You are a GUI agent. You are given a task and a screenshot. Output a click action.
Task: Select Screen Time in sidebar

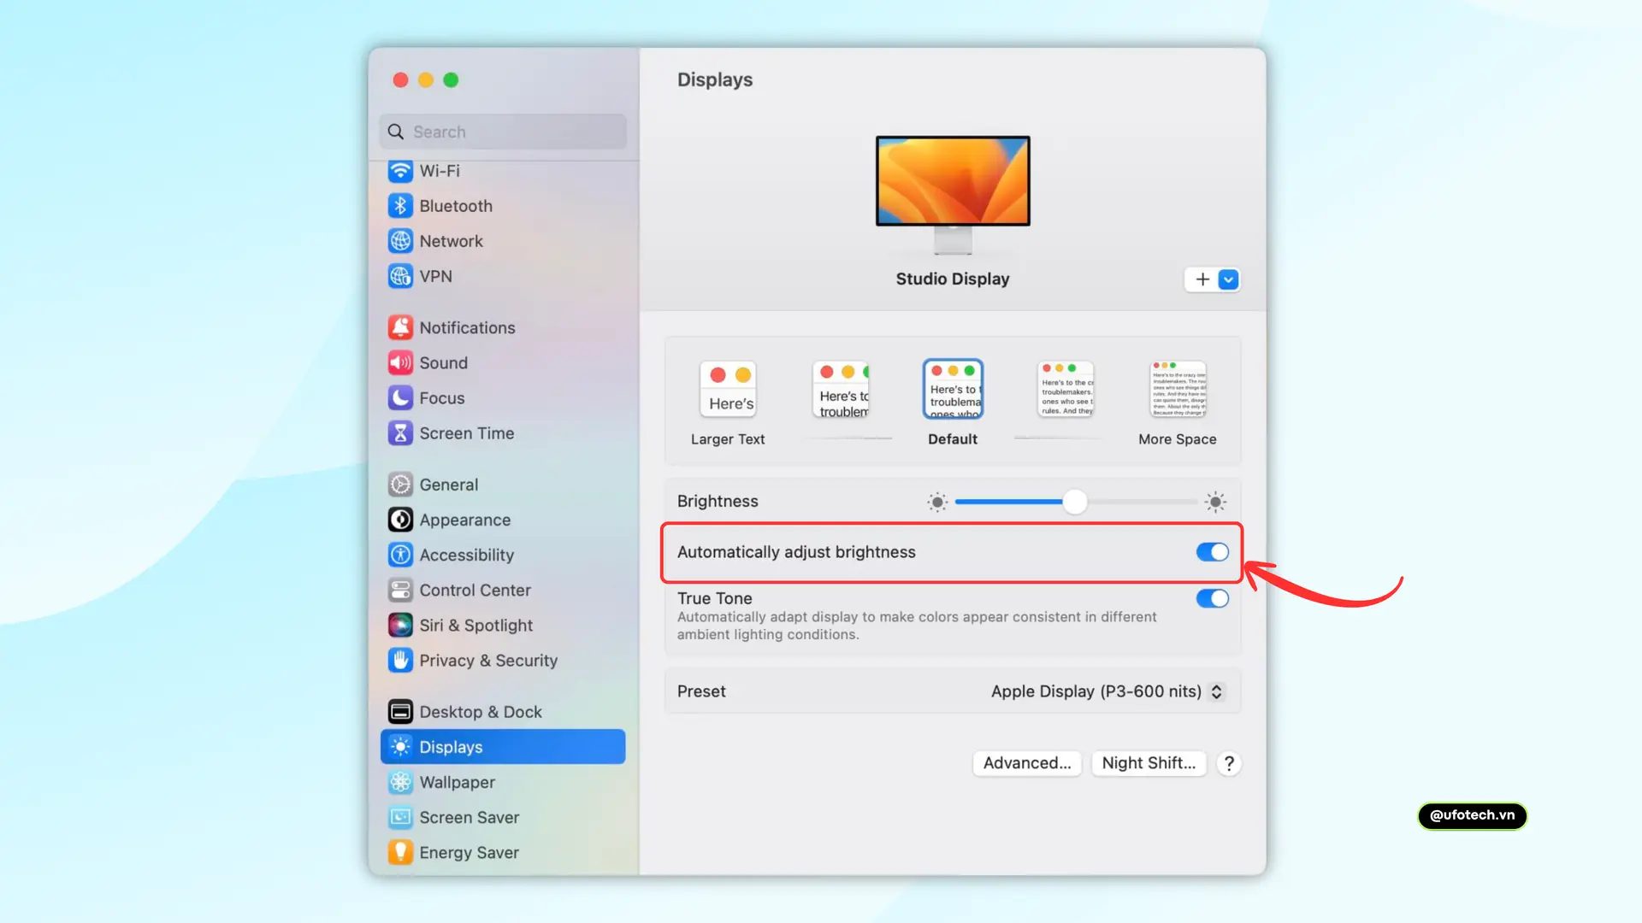point(503,433)
